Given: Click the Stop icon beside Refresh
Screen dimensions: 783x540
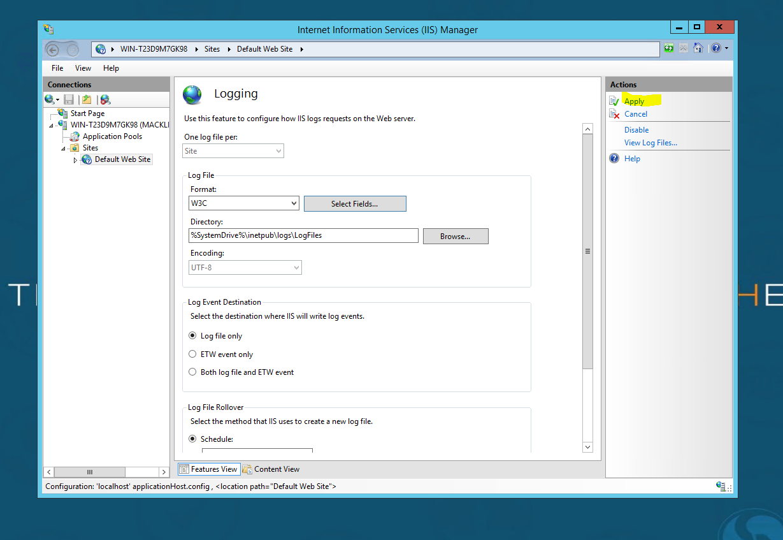Looking at the screenshot, I should point(684,48).
